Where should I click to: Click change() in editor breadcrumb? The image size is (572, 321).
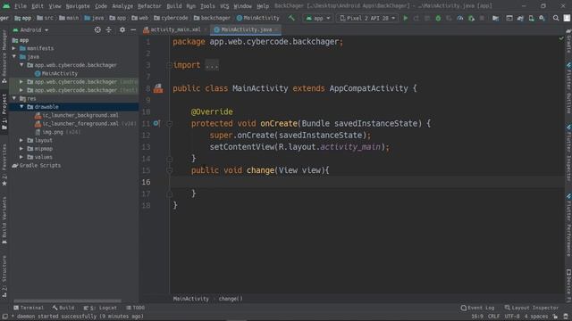231,299
